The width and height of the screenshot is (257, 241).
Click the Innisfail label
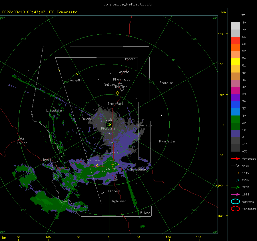(x=115, y=104)
